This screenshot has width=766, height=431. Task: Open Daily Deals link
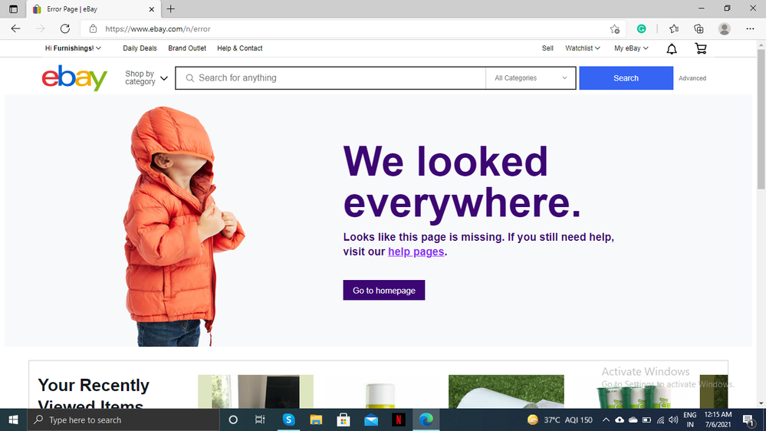[140, 48]
